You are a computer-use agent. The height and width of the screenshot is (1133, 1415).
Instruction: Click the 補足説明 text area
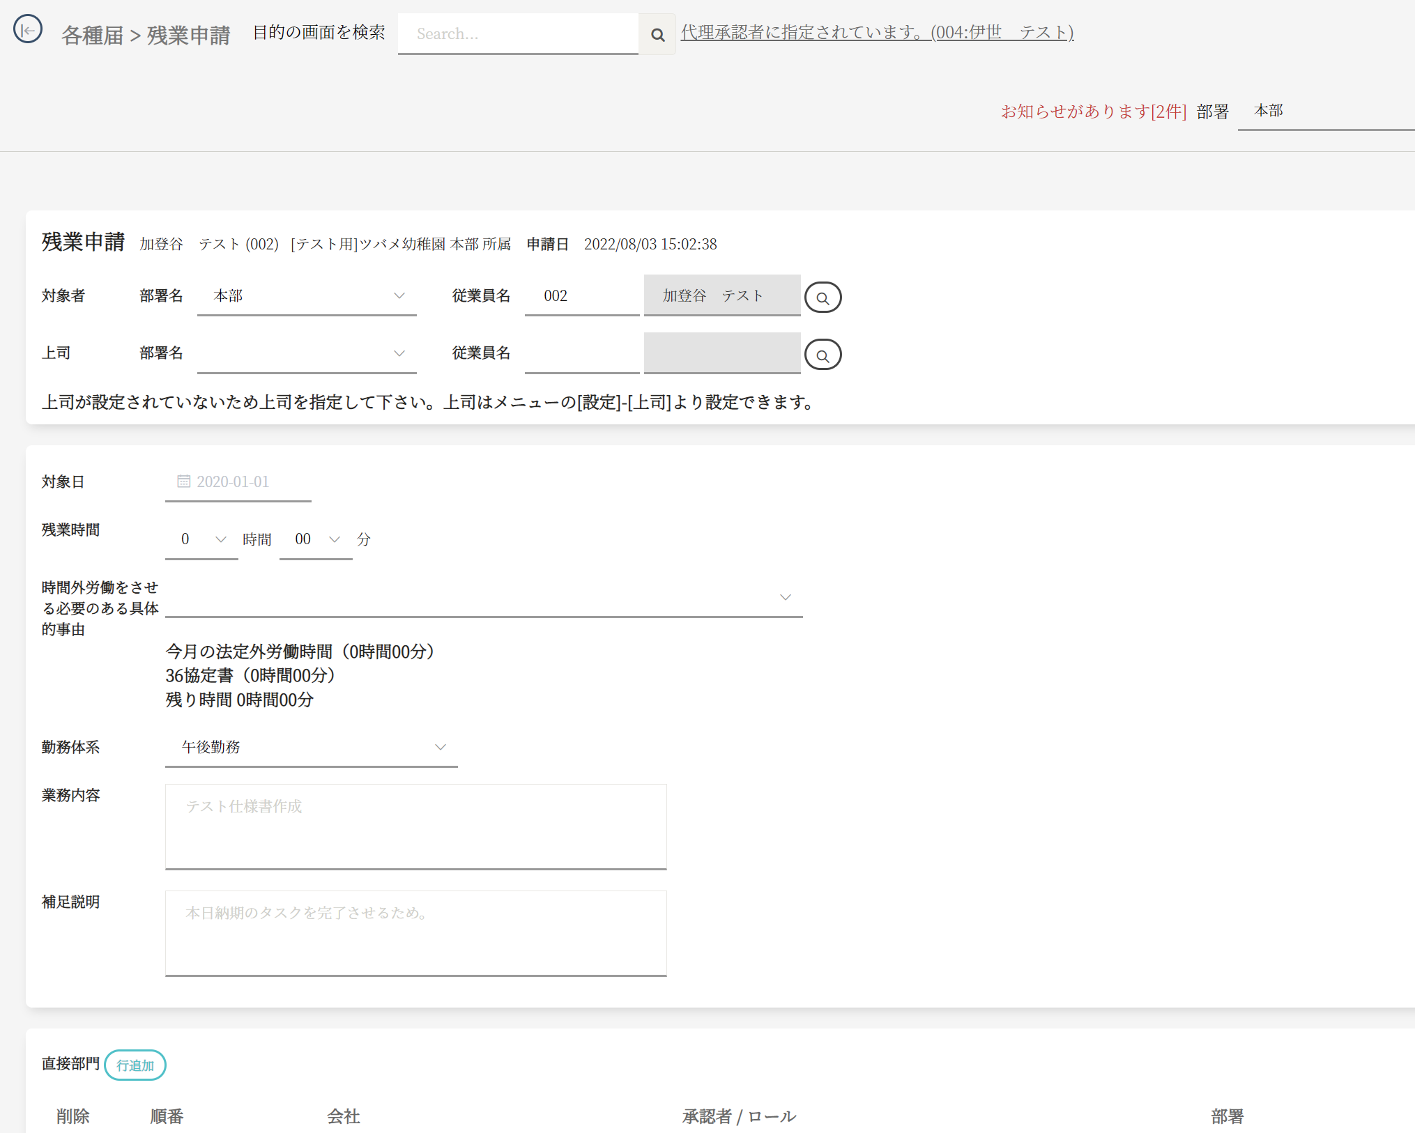tap(415, 932)
